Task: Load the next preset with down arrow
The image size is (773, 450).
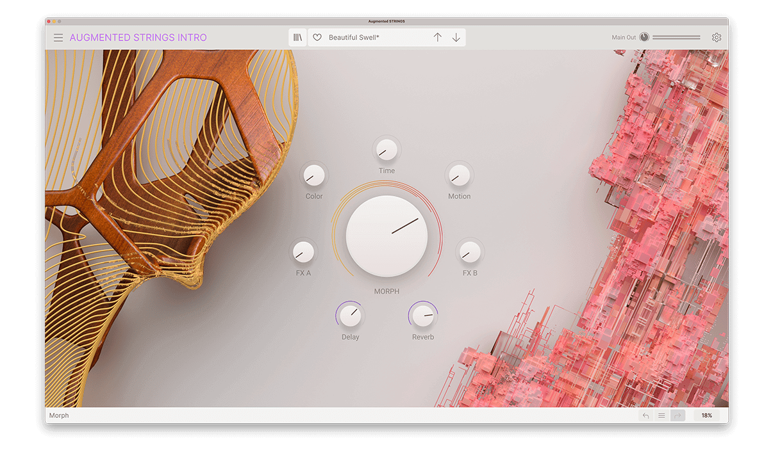Action: 456,37
